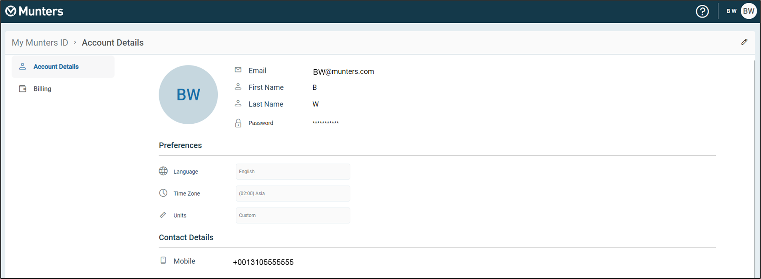The image size is (761, 279).
Task: Click the globe icon next to Language
Action: click(x=163, y=171)
